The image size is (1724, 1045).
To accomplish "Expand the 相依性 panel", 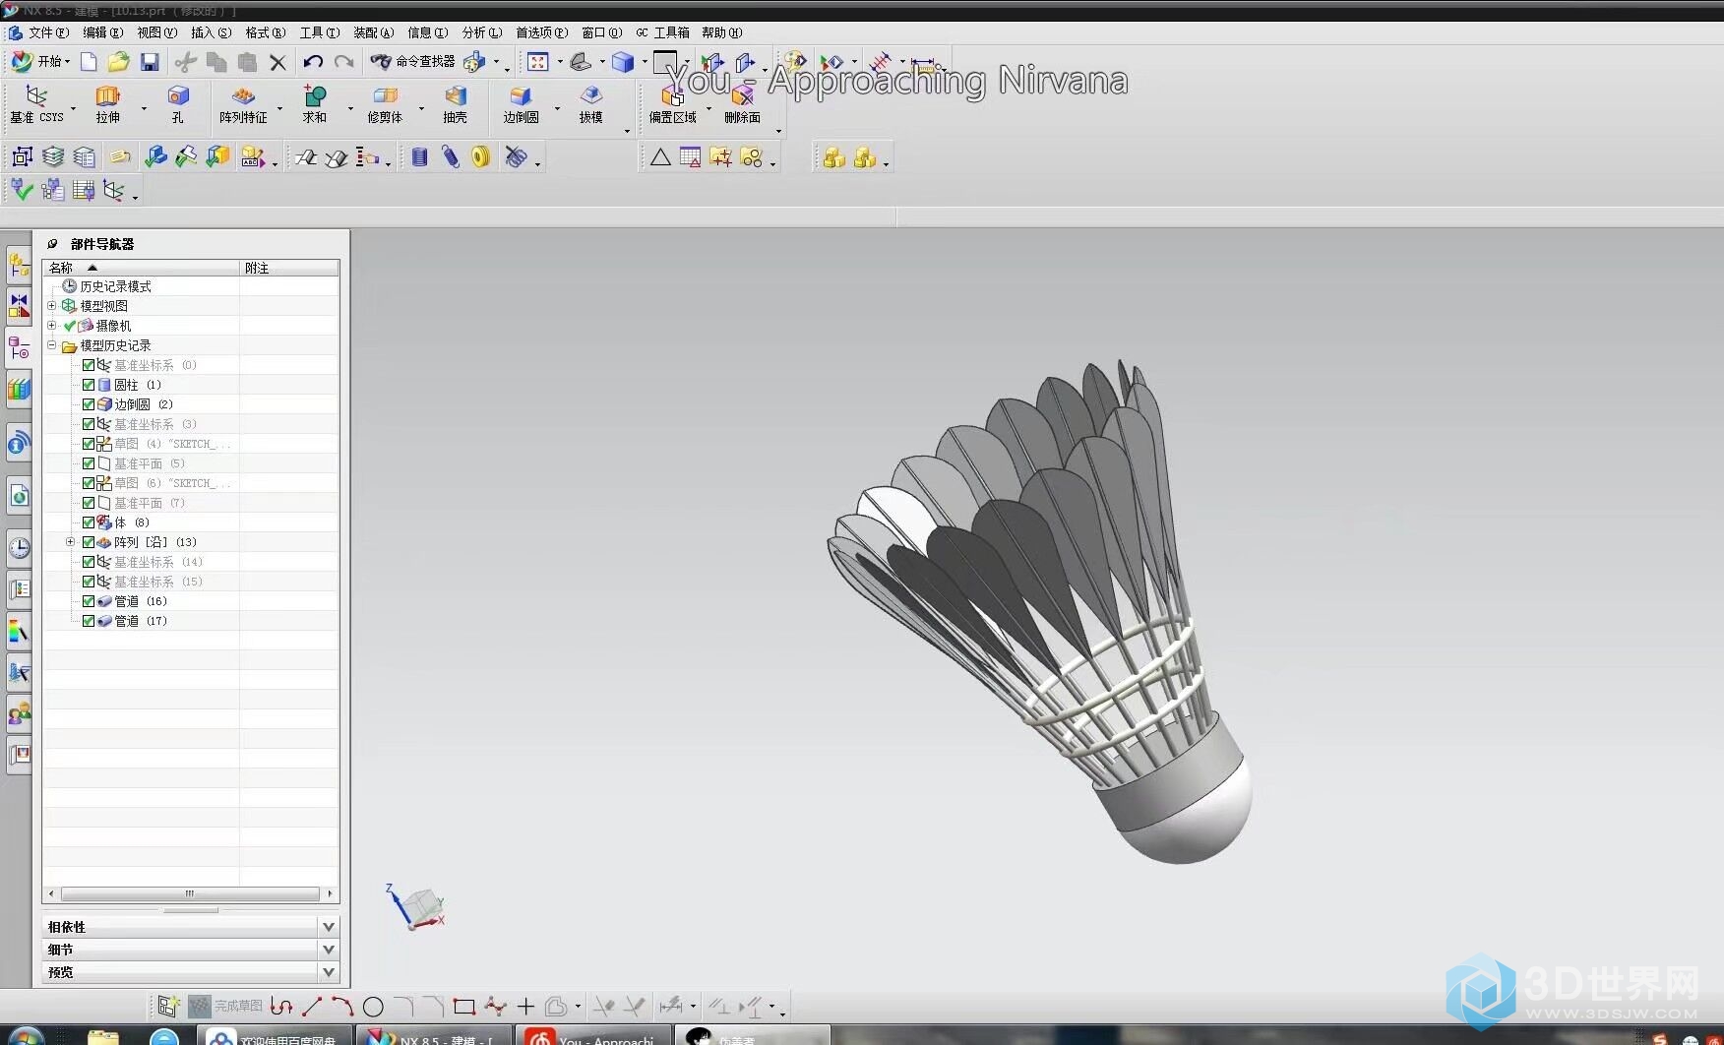I will [x=329, y=927].
